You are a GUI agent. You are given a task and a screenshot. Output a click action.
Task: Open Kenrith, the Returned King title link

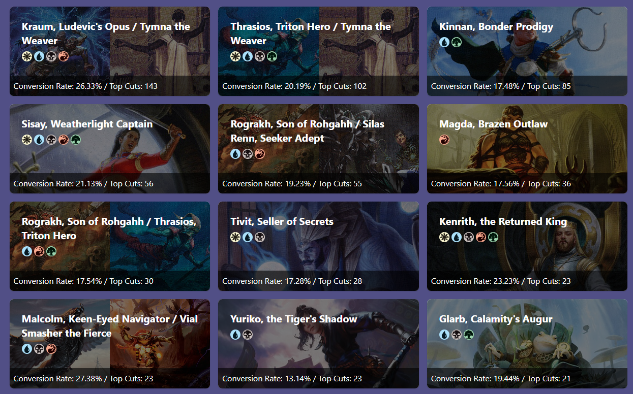point(503,221)
